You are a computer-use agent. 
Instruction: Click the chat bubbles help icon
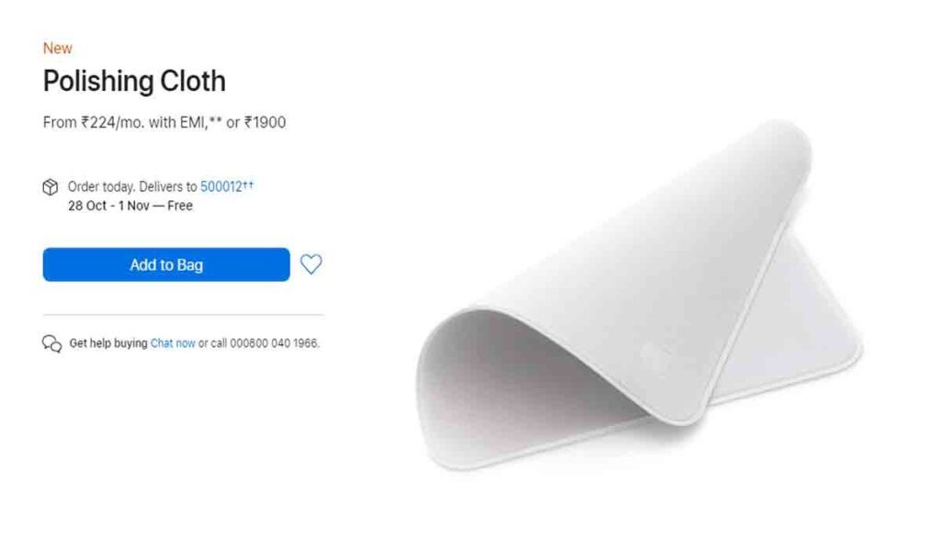click(x=51, y=343)
